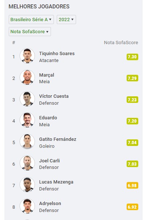
Task: Select Víctor Cuesta's profile photo
Action: (27, 99)
